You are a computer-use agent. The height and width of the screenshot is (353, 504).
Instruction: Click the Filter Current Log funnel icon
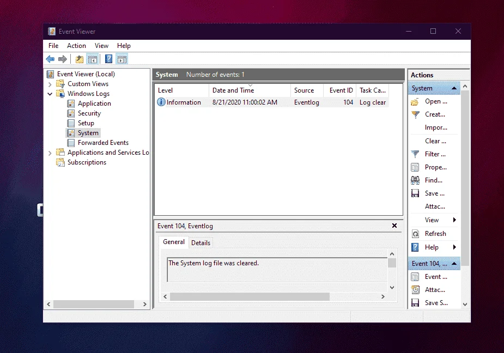click(x=415, y=154)
